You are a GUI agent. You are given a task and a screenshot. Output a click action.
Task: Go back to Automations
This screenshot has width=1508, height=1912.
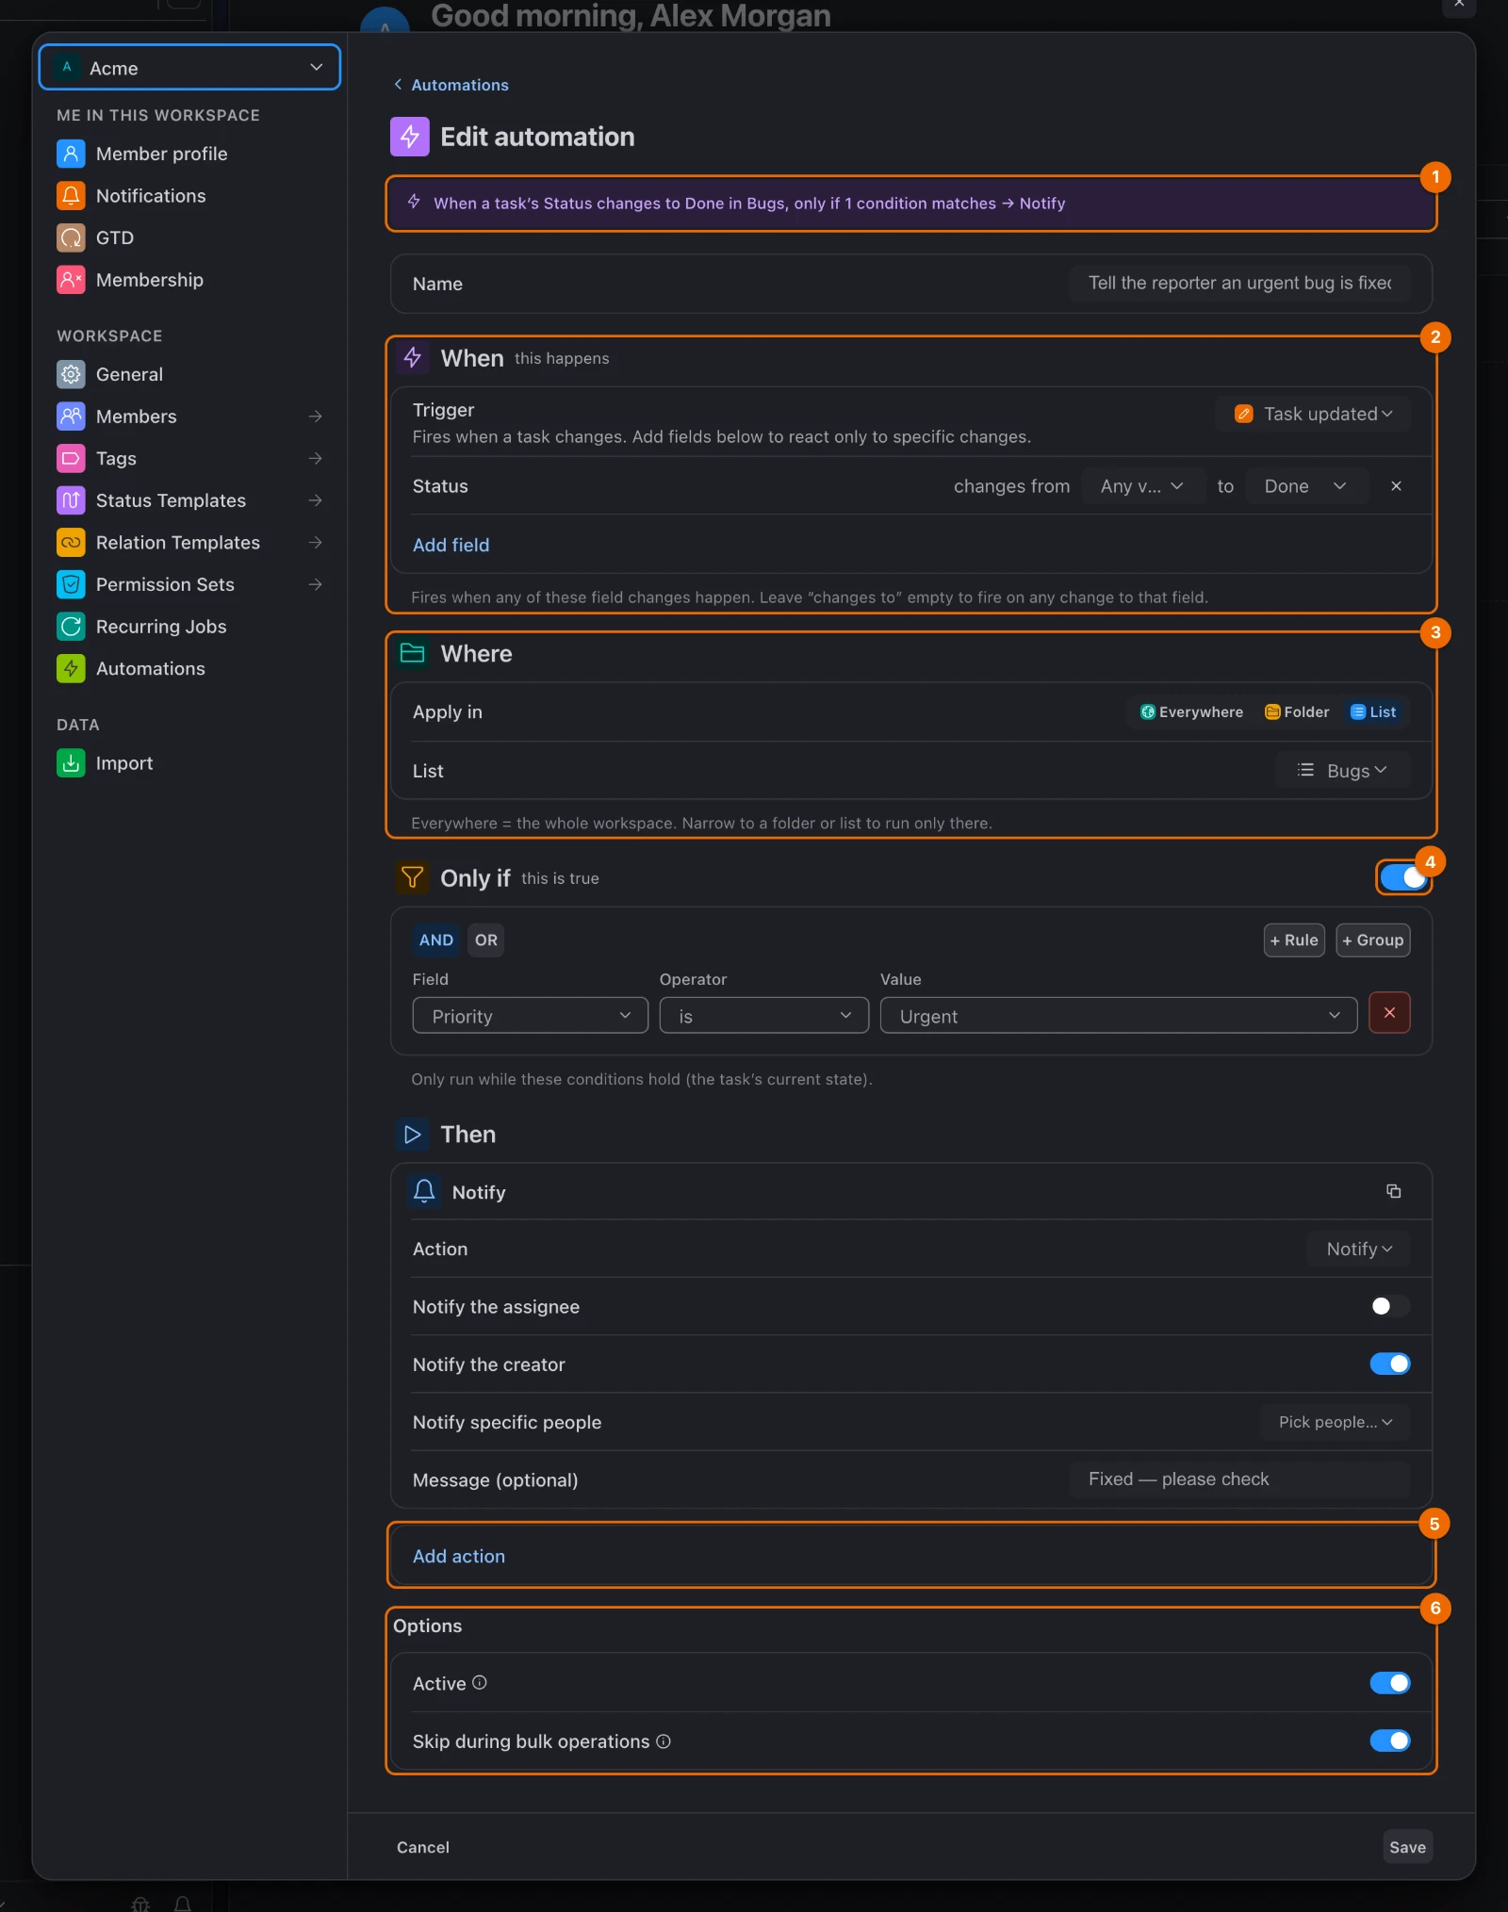pyautogui.click(x=451, y=85)
